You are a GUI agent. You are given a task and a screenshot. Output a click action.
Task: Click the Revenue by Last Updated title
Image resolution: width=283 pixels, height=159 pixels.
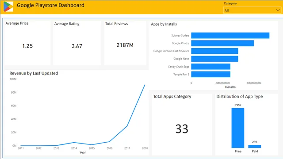pos(34,73)
